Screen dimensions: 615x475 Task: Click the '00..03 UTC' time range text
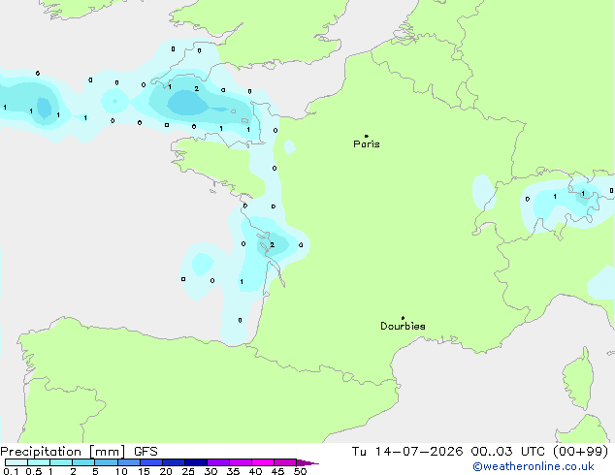(508, 452)
